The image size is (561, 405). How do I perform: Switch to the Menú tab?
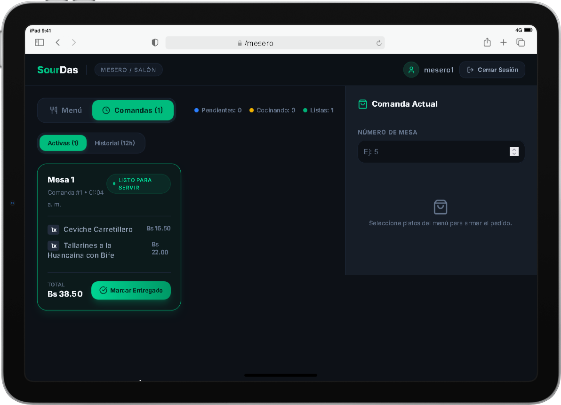pyautogui.click(x=66, y=110)
